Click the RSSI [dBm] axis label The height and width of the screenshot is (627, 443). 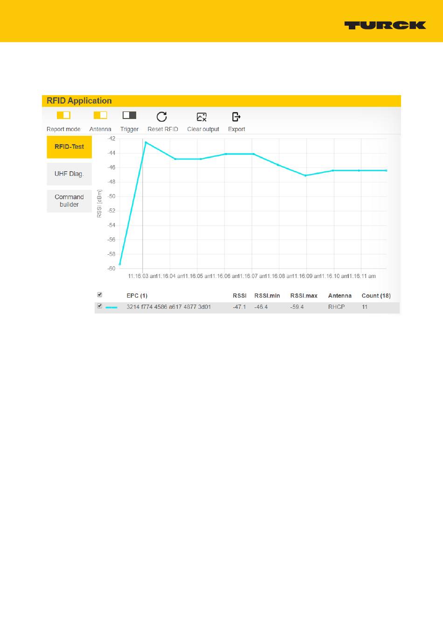tap(99, 203)
